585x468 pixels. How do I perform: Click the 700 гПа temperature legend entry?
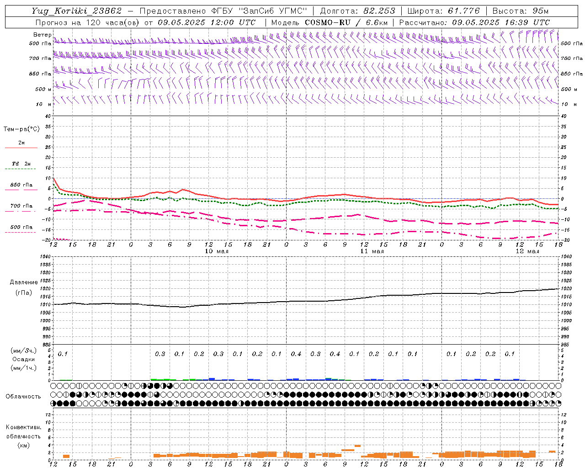click(x=21, y=206)
